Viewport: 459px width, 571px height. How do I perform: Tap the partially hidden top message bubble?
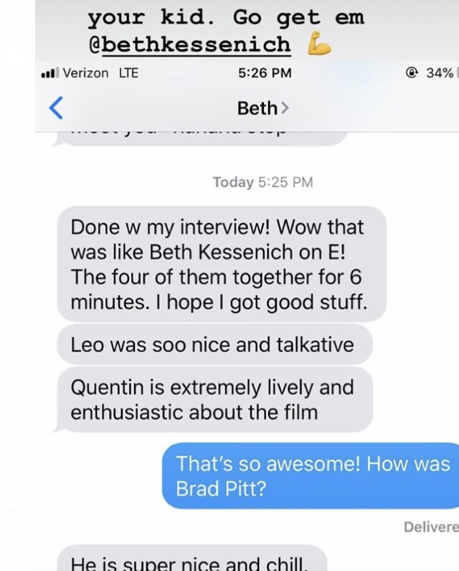coord(200,138)
